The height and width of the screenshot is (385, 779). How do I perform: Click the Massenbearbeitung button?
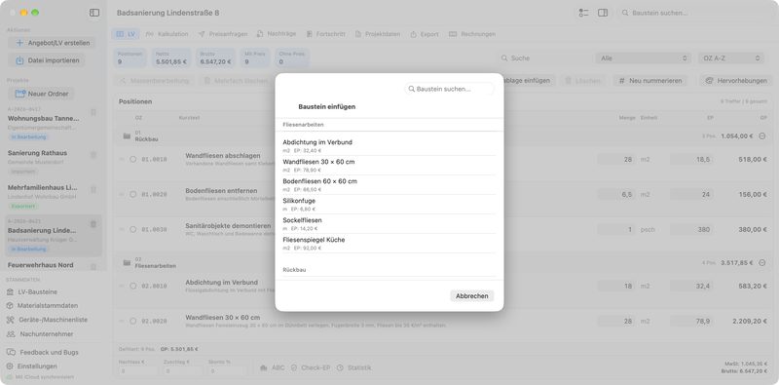pyautogui.click(x=155, y=81)
